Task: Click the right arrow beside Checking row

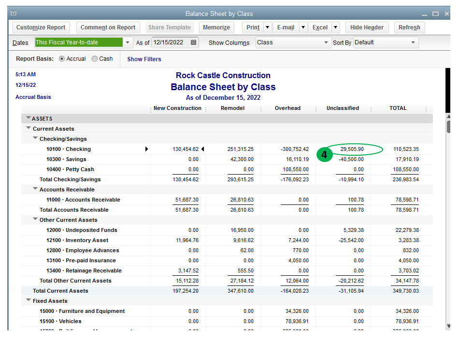Action: [x=146, y=149]
